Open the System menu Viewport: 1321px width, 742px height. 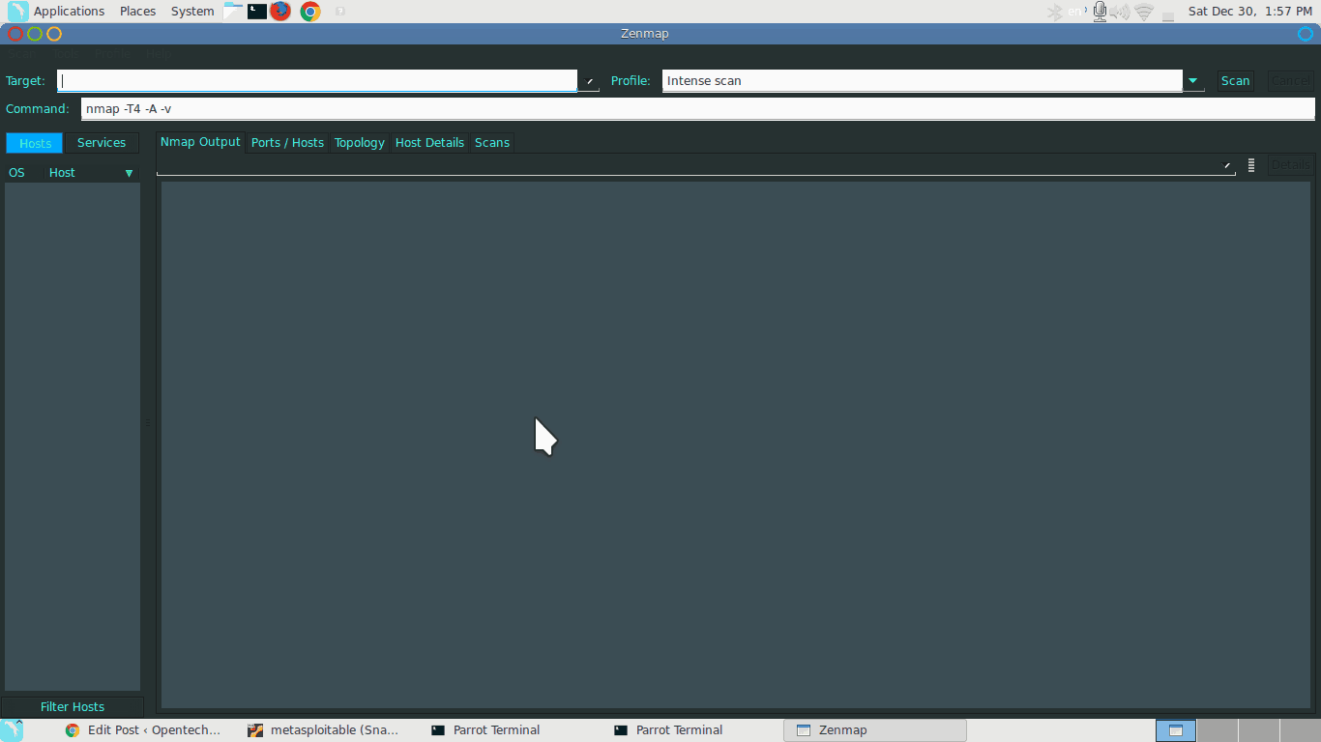(x=192, y=12)
